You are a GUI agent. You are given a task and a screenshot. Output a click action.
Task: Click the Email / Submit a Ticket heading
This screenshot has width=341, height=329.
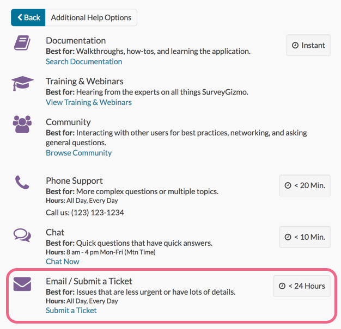click(89, 281)
